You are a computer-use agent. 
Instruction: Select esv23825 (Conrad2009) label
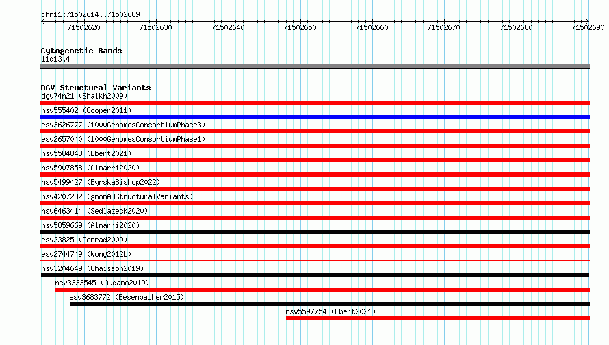pyautogui.click(x=84, y=240)
